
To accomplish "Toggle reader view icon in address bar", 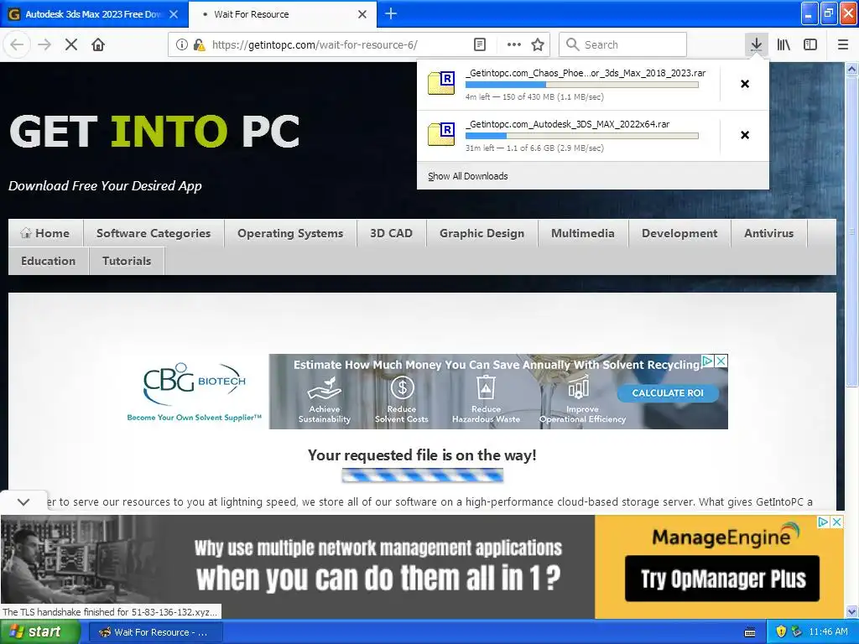I will 480,44.
